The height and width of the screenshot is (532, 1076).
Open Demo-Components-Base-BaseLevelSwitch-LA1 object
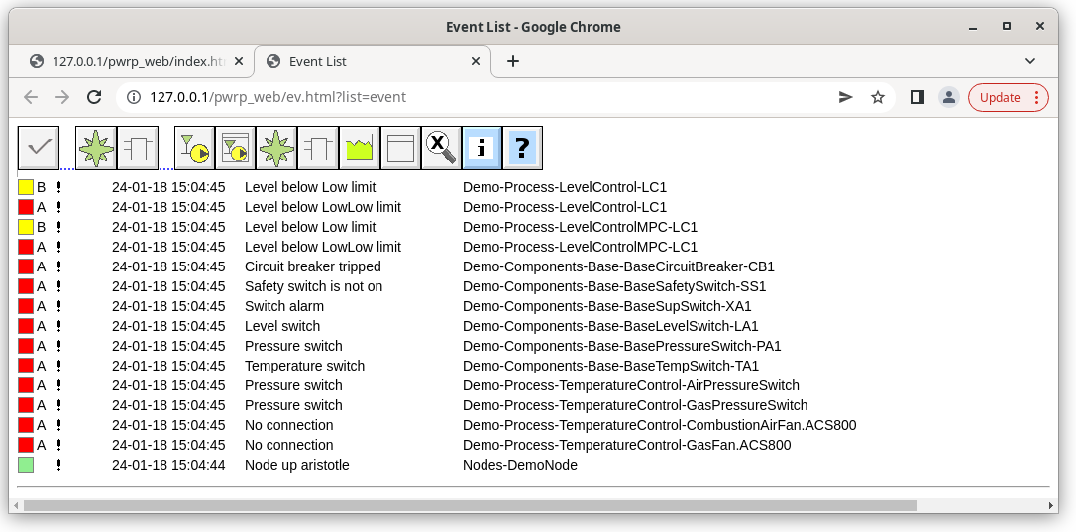point(610,326)
